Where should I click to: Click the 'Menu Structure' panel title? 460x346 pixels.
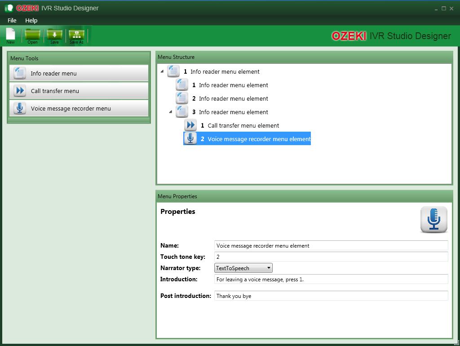pos(176,57)
